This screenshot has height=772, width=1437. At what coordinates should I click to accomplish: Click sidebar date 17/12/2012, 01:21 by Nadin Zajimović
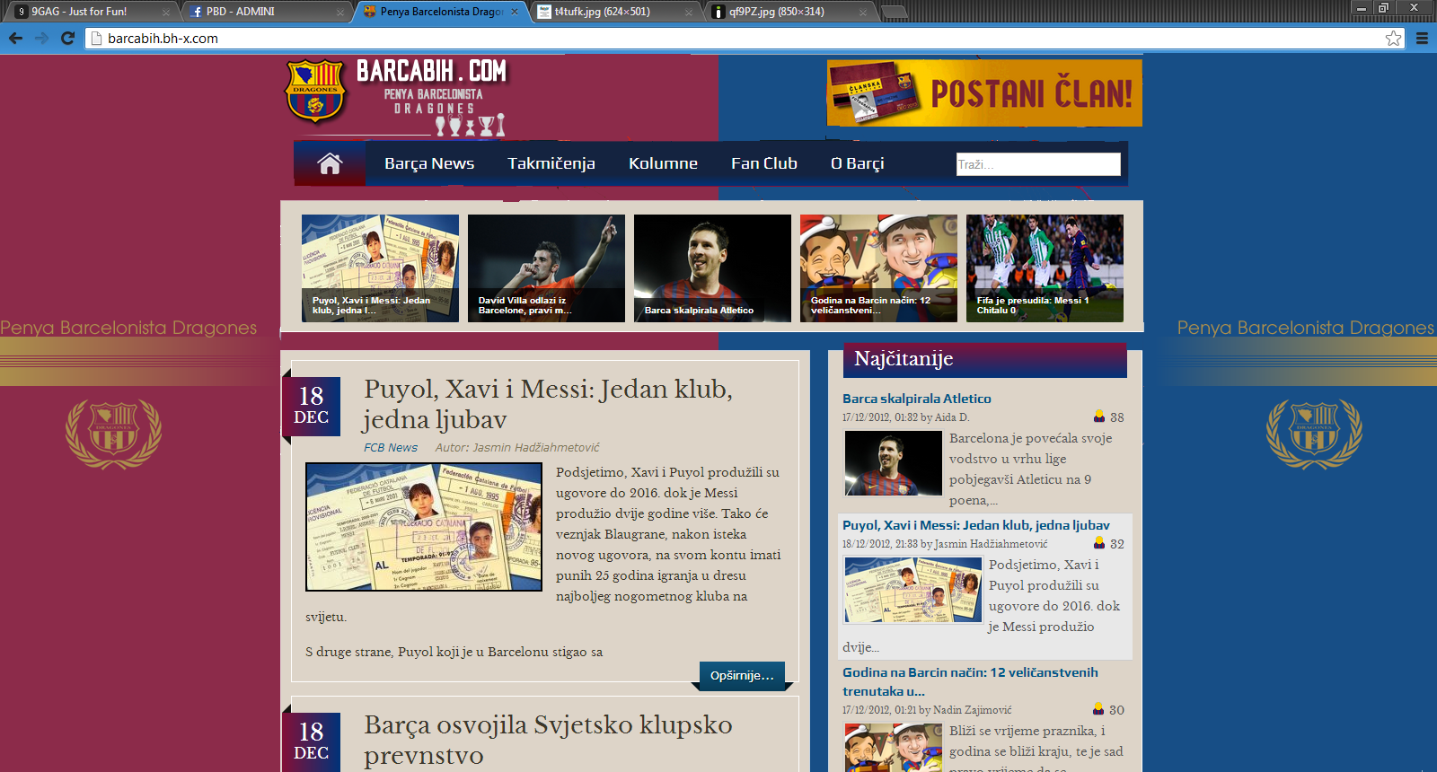927,710
